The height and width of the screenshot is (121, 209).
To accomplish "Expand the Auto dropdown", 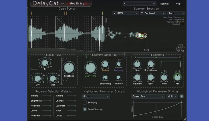I will 176,13.
